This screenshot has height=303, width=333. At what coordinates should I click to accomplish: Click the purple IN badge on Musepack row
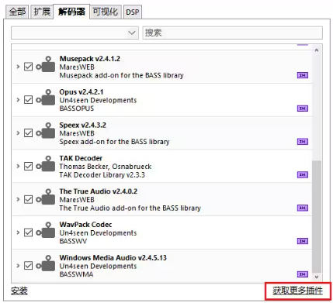click(x=303, y=75)
